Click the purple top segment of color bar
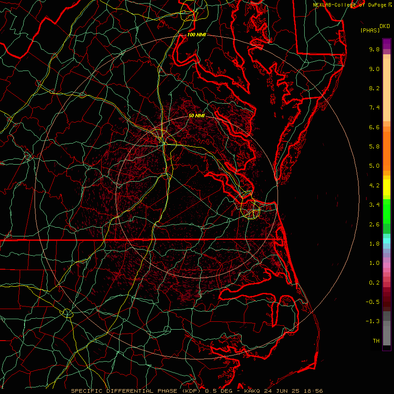The image size is (394, 394). [387, 44]
